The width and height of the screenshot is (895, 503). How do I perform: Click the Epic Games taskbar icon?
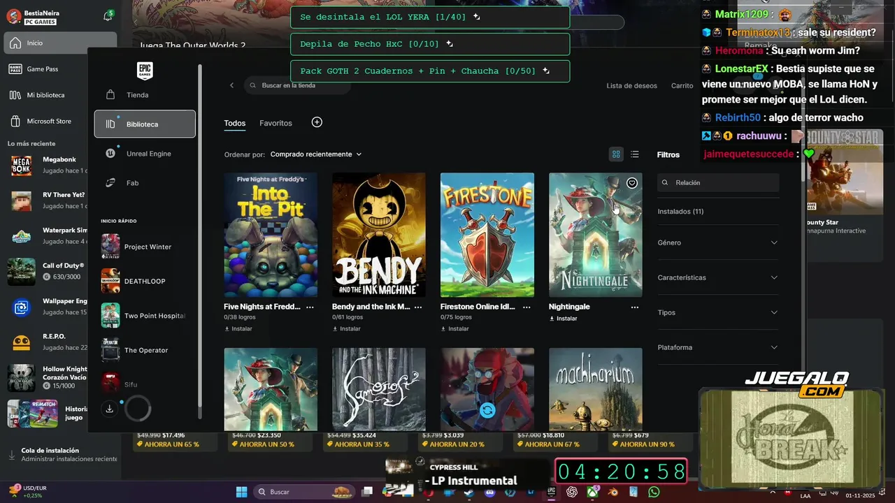tap(551, 492)
